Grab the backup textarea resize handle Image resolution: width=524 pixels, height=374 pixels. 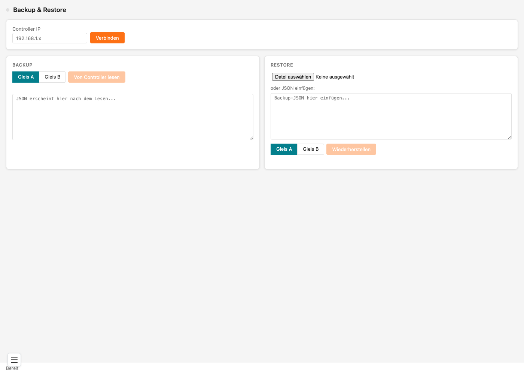tap(251, 138)
